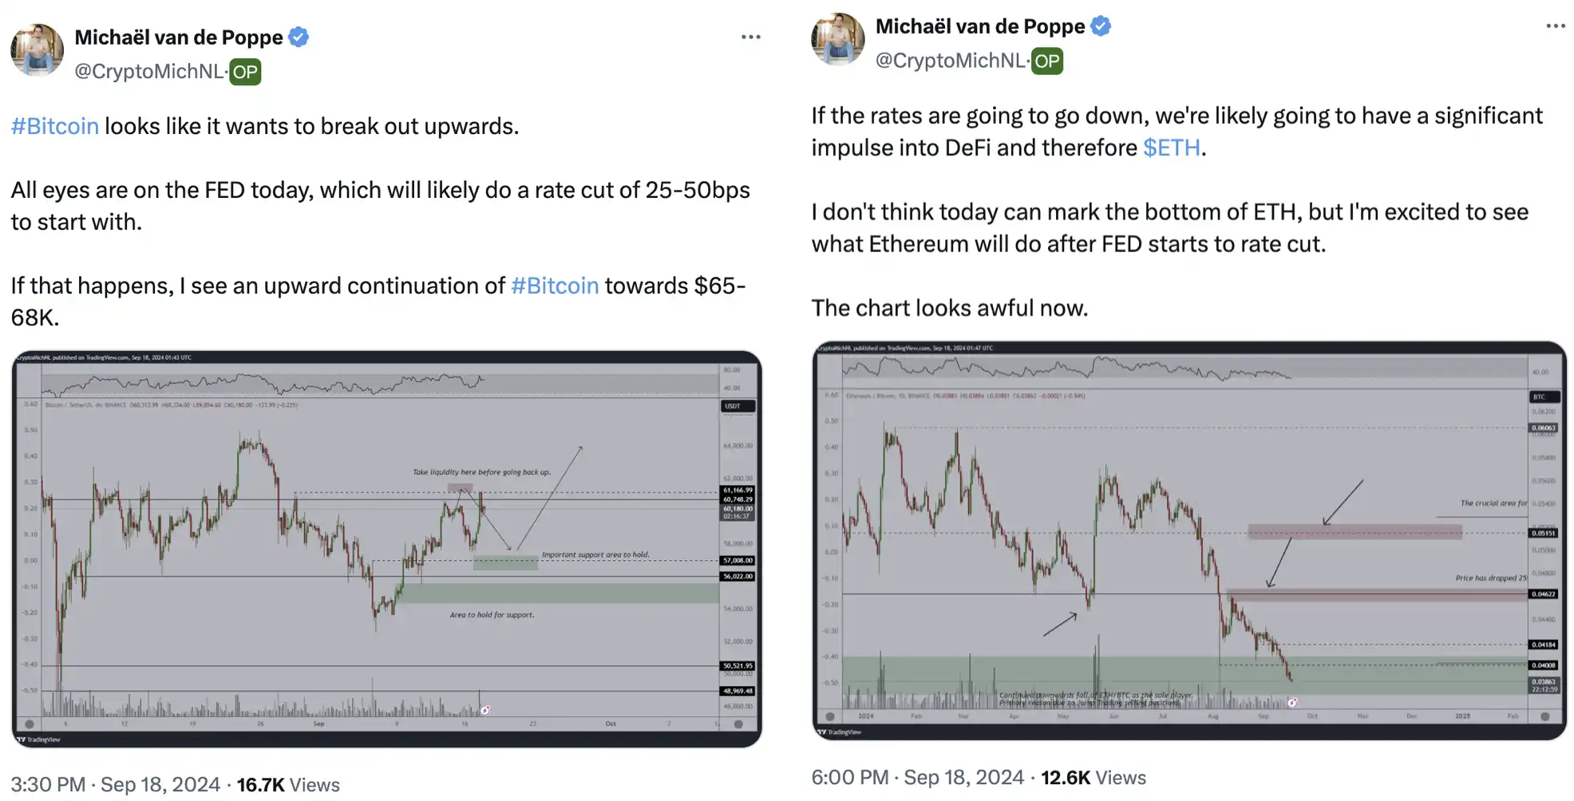Click the 3:30 PM Sep 18 timestamp
This screenshot has height=801, width=1574.
(x=115, y=784)
